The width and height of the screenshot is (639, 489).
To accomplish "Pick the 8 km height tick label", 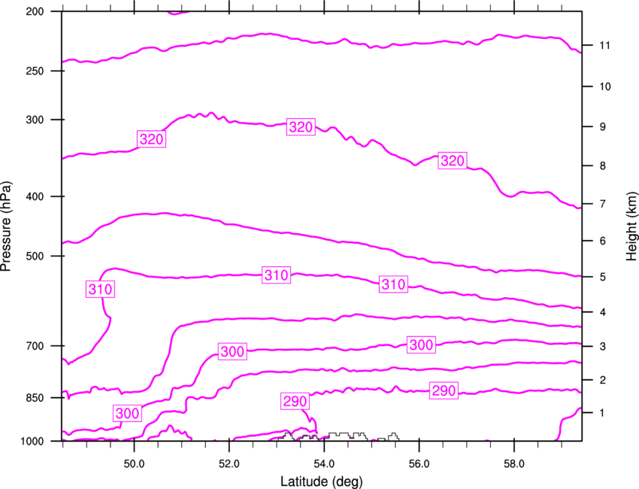I will coord(603,166).
